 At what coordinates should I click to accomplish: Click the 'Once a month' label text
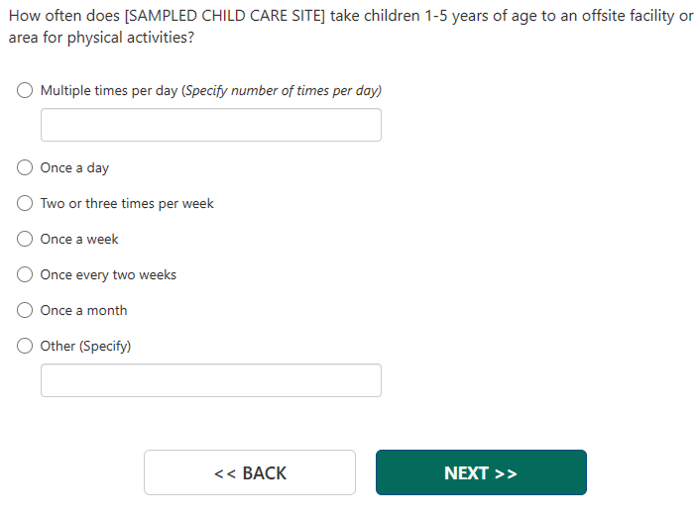pos(83,310)
